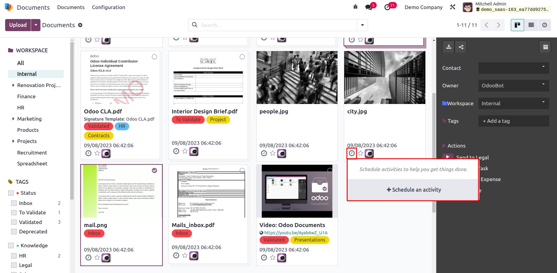Star the Odoo CLA.pdf document
Image resolution: width=557 pixels, height=273 pixels.
[97, 153]
